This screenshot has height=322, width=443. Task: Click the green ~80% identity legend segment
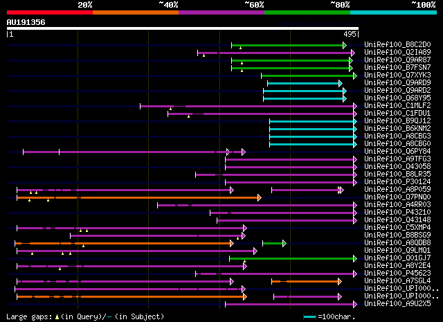307,12
